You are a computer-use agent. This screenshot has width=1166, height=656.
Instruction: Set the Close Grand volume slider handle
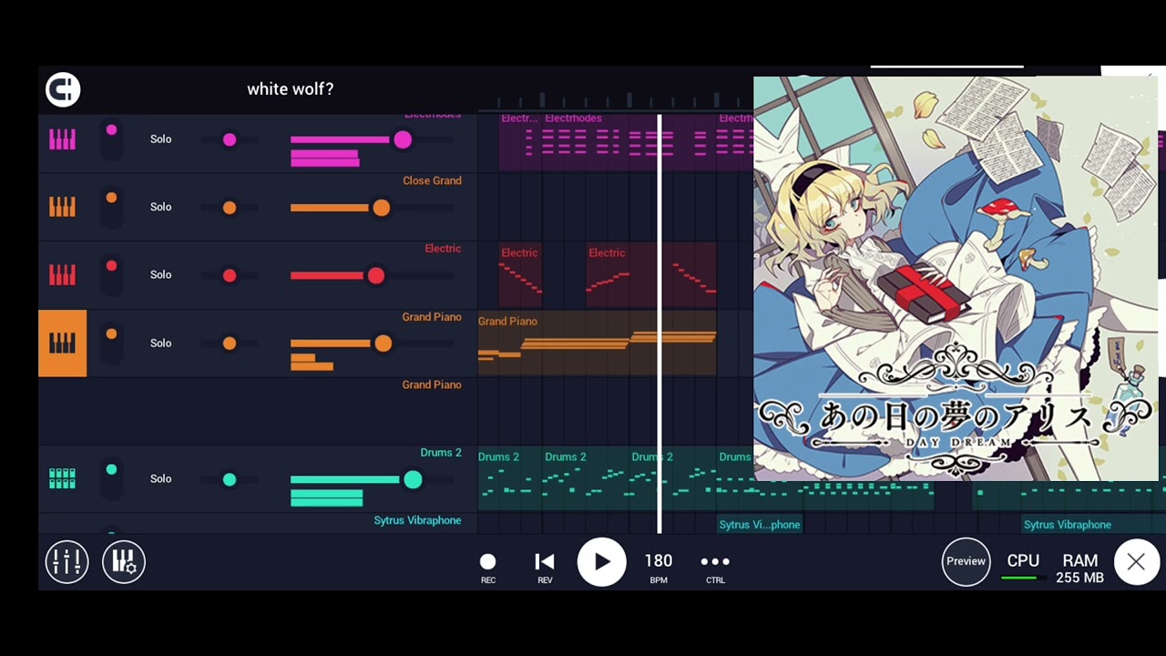pos(381,208)
